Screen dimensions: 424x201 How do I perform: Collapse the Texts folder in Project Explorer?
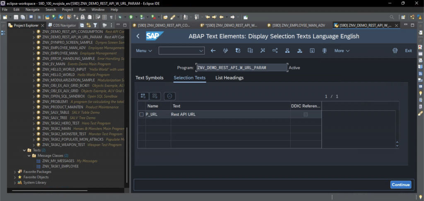click(x=24, y=150)
